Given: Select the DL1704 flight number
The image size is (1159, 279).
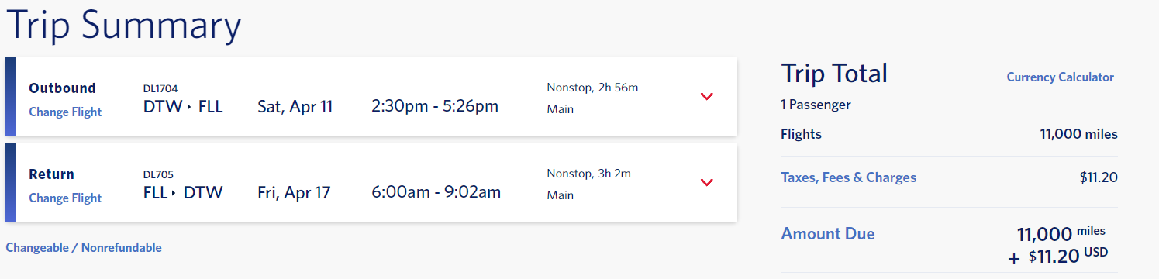Looking at the screenshot, I should (160, 88).
